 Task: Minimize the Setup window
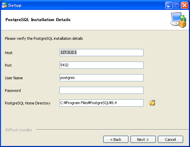(169, 5)
